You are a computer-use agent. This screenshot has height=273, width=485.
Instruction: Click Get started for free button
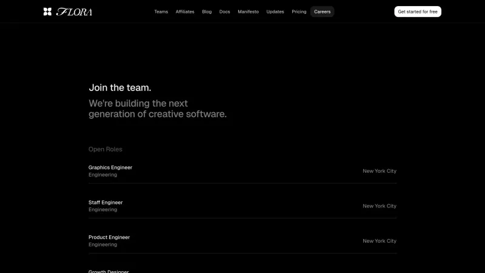coord(418,12)
